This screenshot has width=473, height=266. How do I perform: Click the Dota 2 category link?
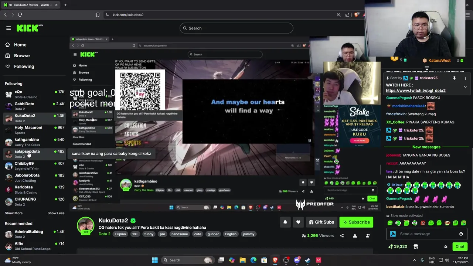pyautogui.click(x=104, y=234)
